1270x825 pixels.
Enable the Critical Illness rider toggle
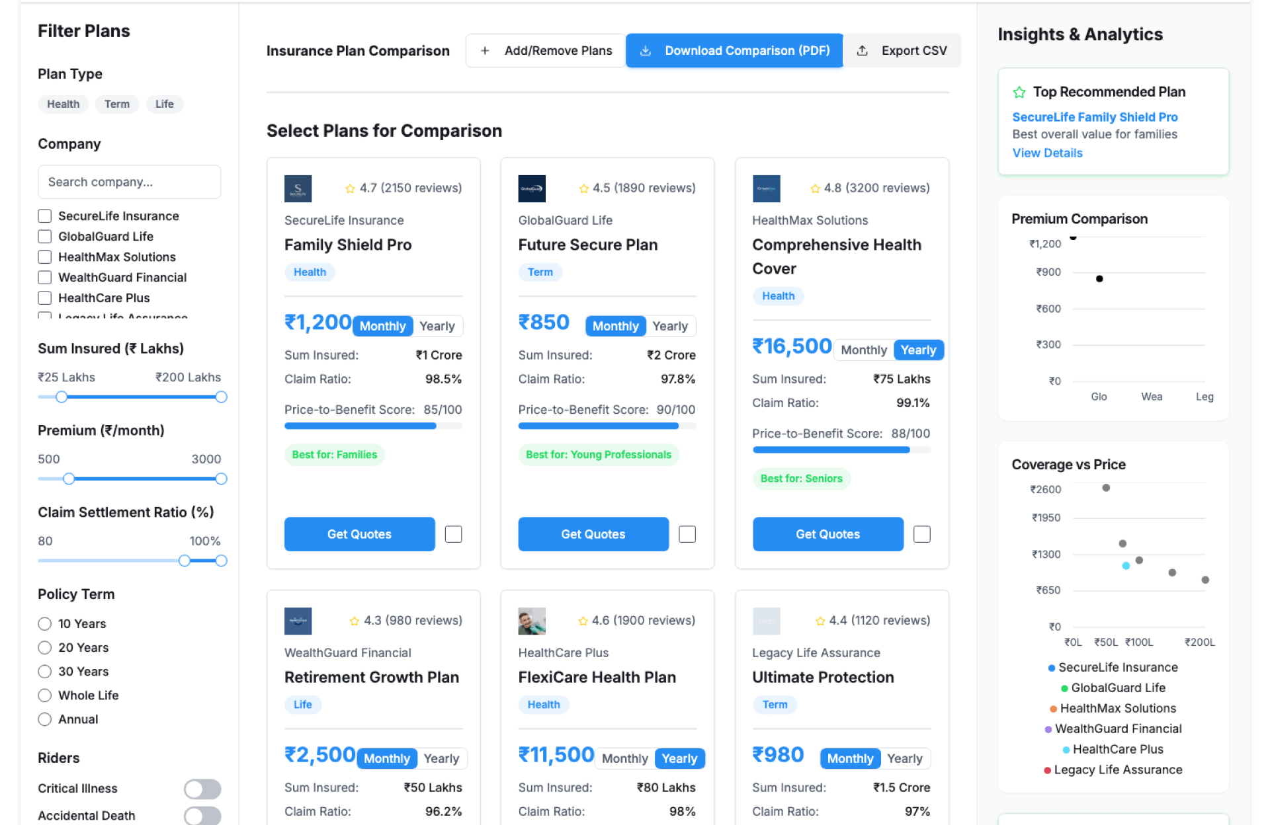click(202, 789)
